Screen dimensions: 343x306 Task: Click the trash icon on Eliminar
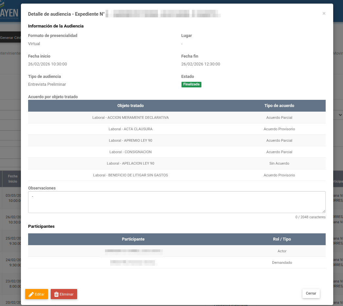pos(56,294)
